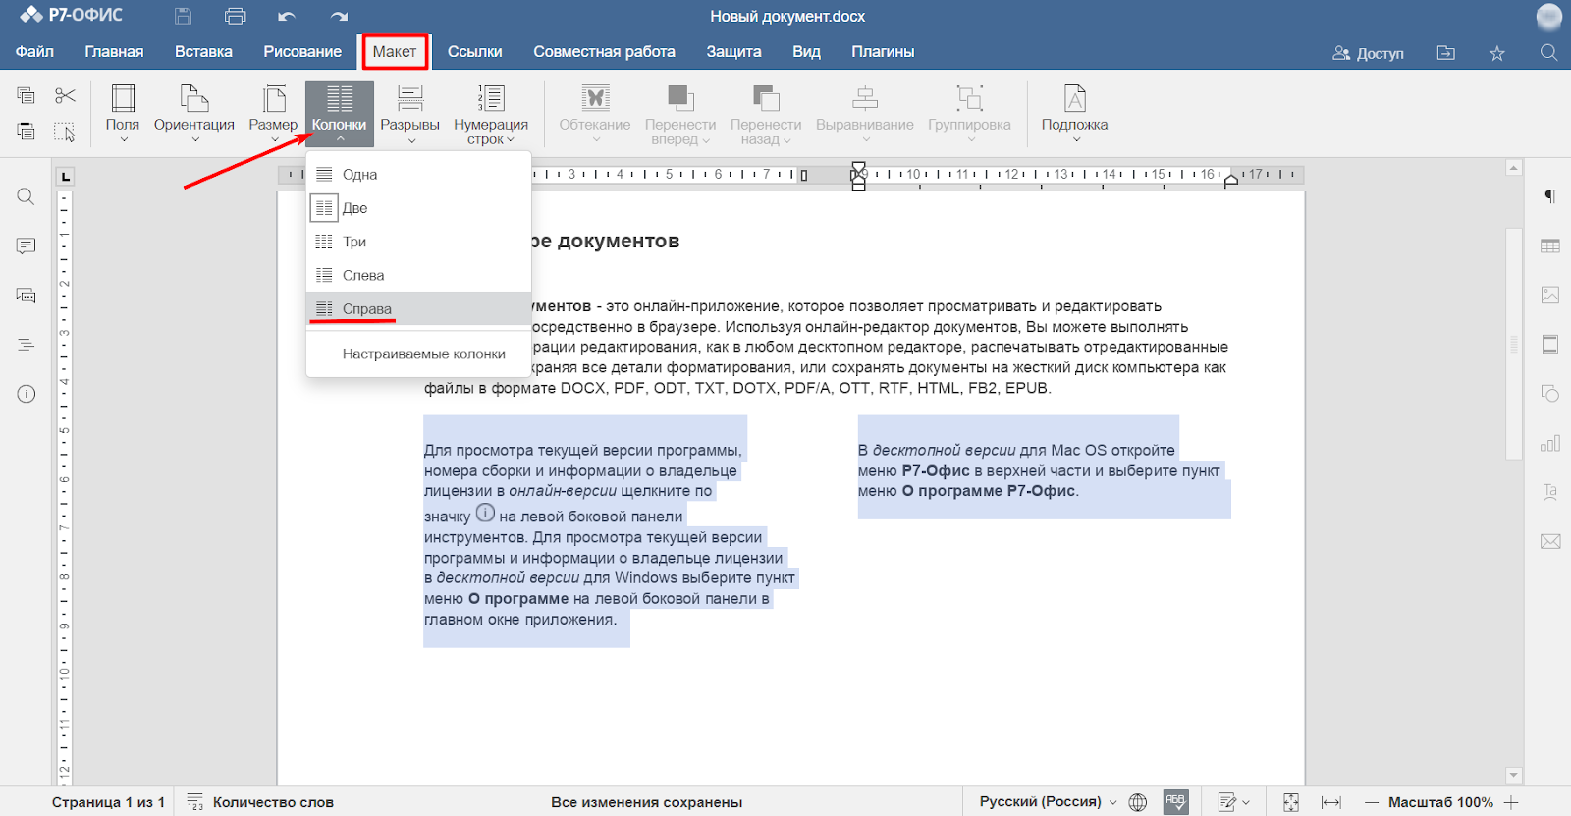1571x816 pixels.
Task: Click the scroll down arrow
Action: 1514,776
